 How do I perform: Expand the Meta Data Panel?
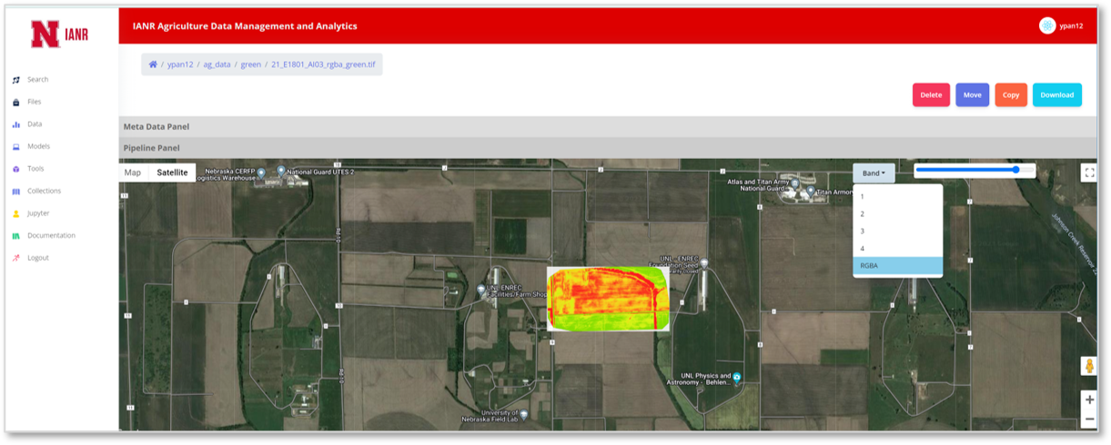coord(608,126)
